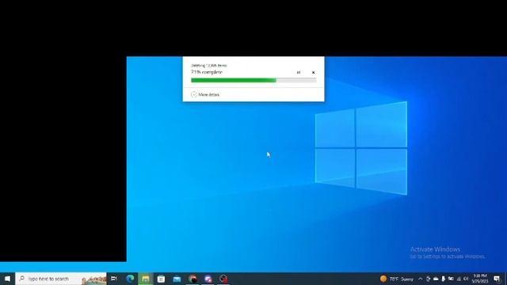
Task: Open the Microsoft Store taskbar icon
Action: [161, 279]
